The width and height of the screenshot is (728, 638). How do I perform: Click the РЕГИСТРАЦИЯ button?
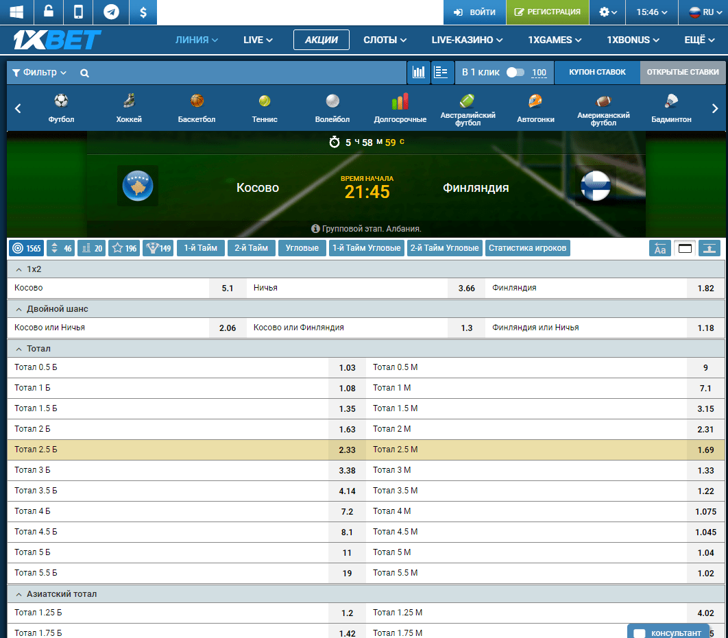coord(548,12)
